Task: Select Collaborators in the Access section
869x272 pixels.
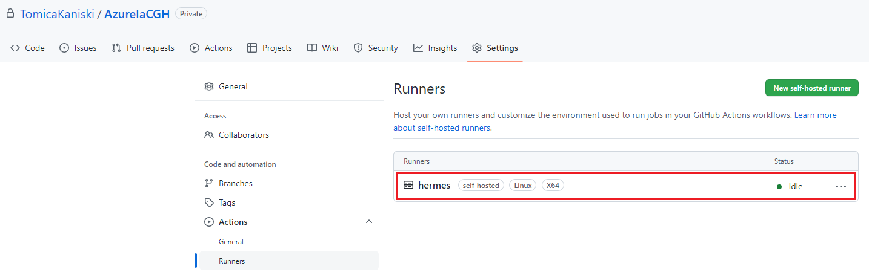Action: [x=244, y=135]
